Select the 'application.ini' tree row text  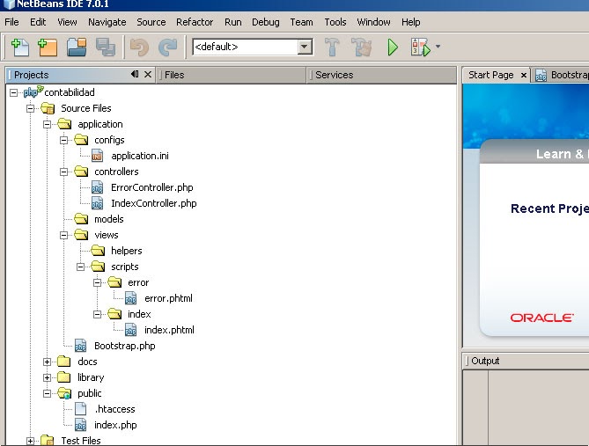coord(140,156)
